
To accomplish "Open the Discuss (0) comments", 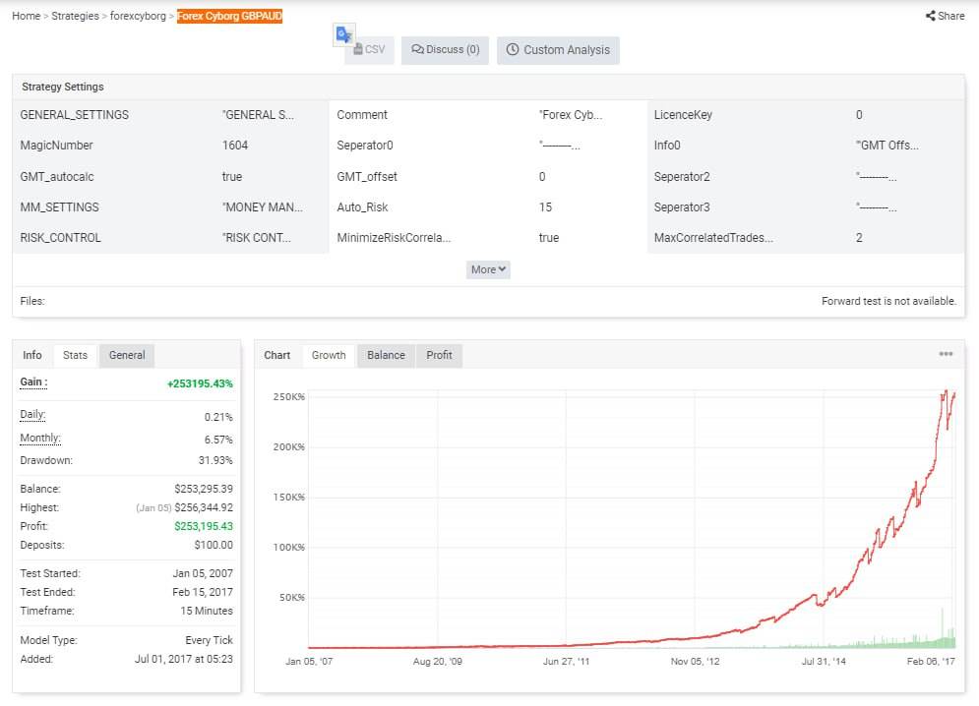I will (446, 50).
